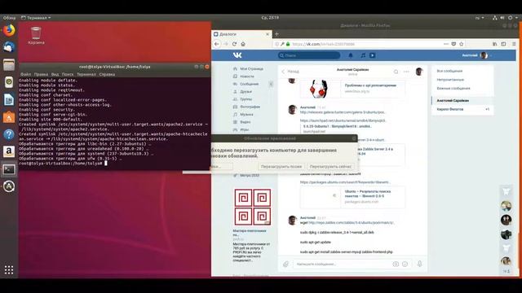Viewport: 522px width, 293px height.
Task: Open LibreOffice Writer from the dock
Action: [9, 99]
